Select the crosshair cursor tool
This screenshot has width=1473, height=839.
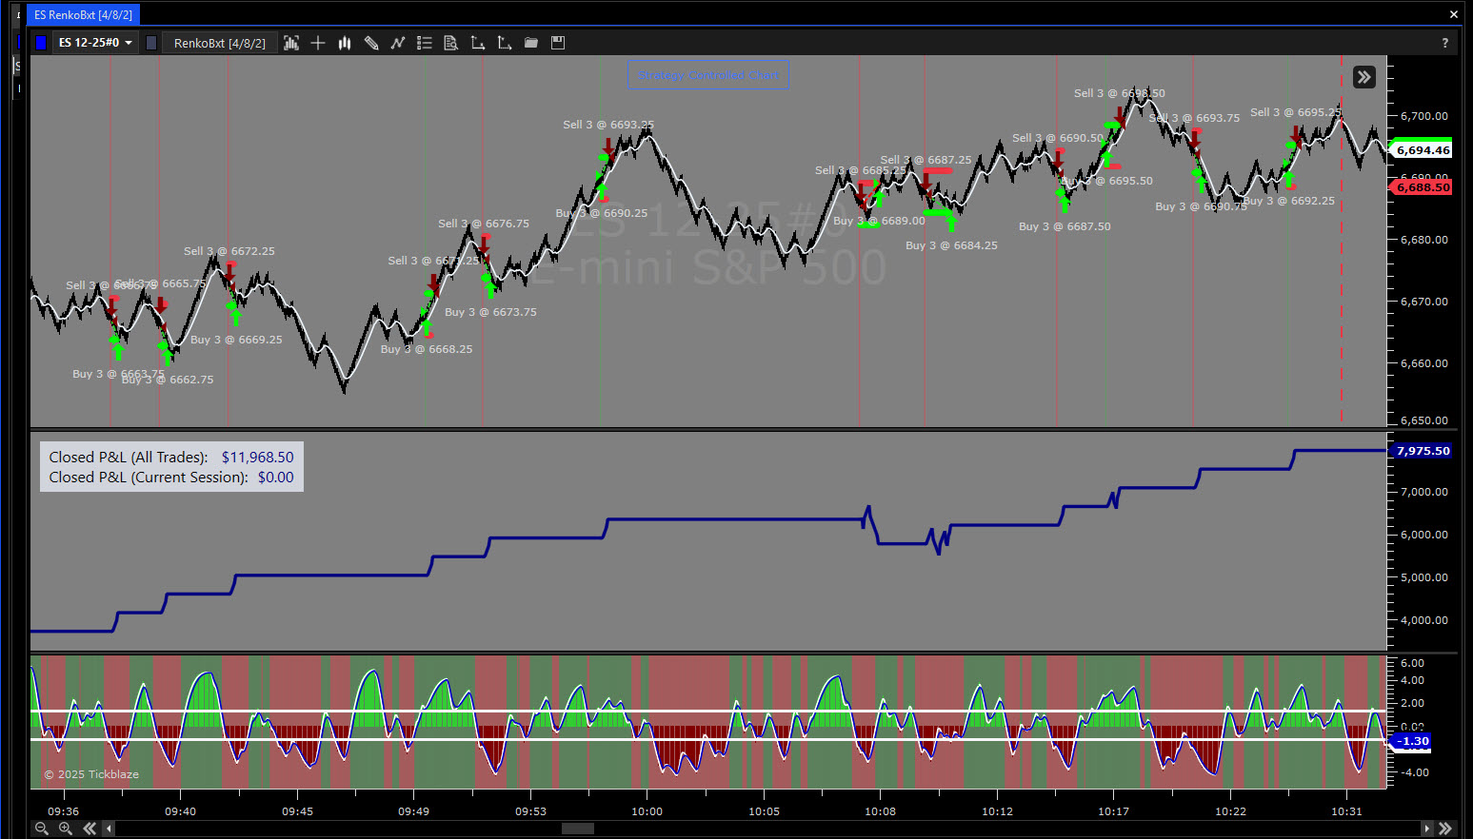[x=318, y=43]
